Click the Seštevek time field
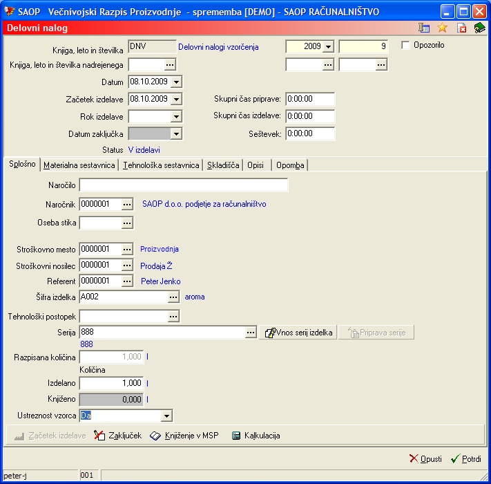 pos(310,134)
